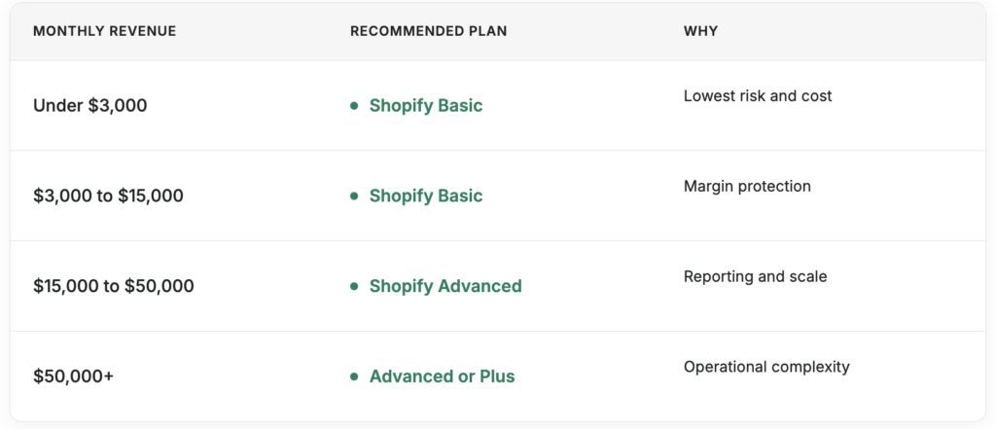
Task: Select the $50,000+ revenue cell
Action: click(73, 376)
